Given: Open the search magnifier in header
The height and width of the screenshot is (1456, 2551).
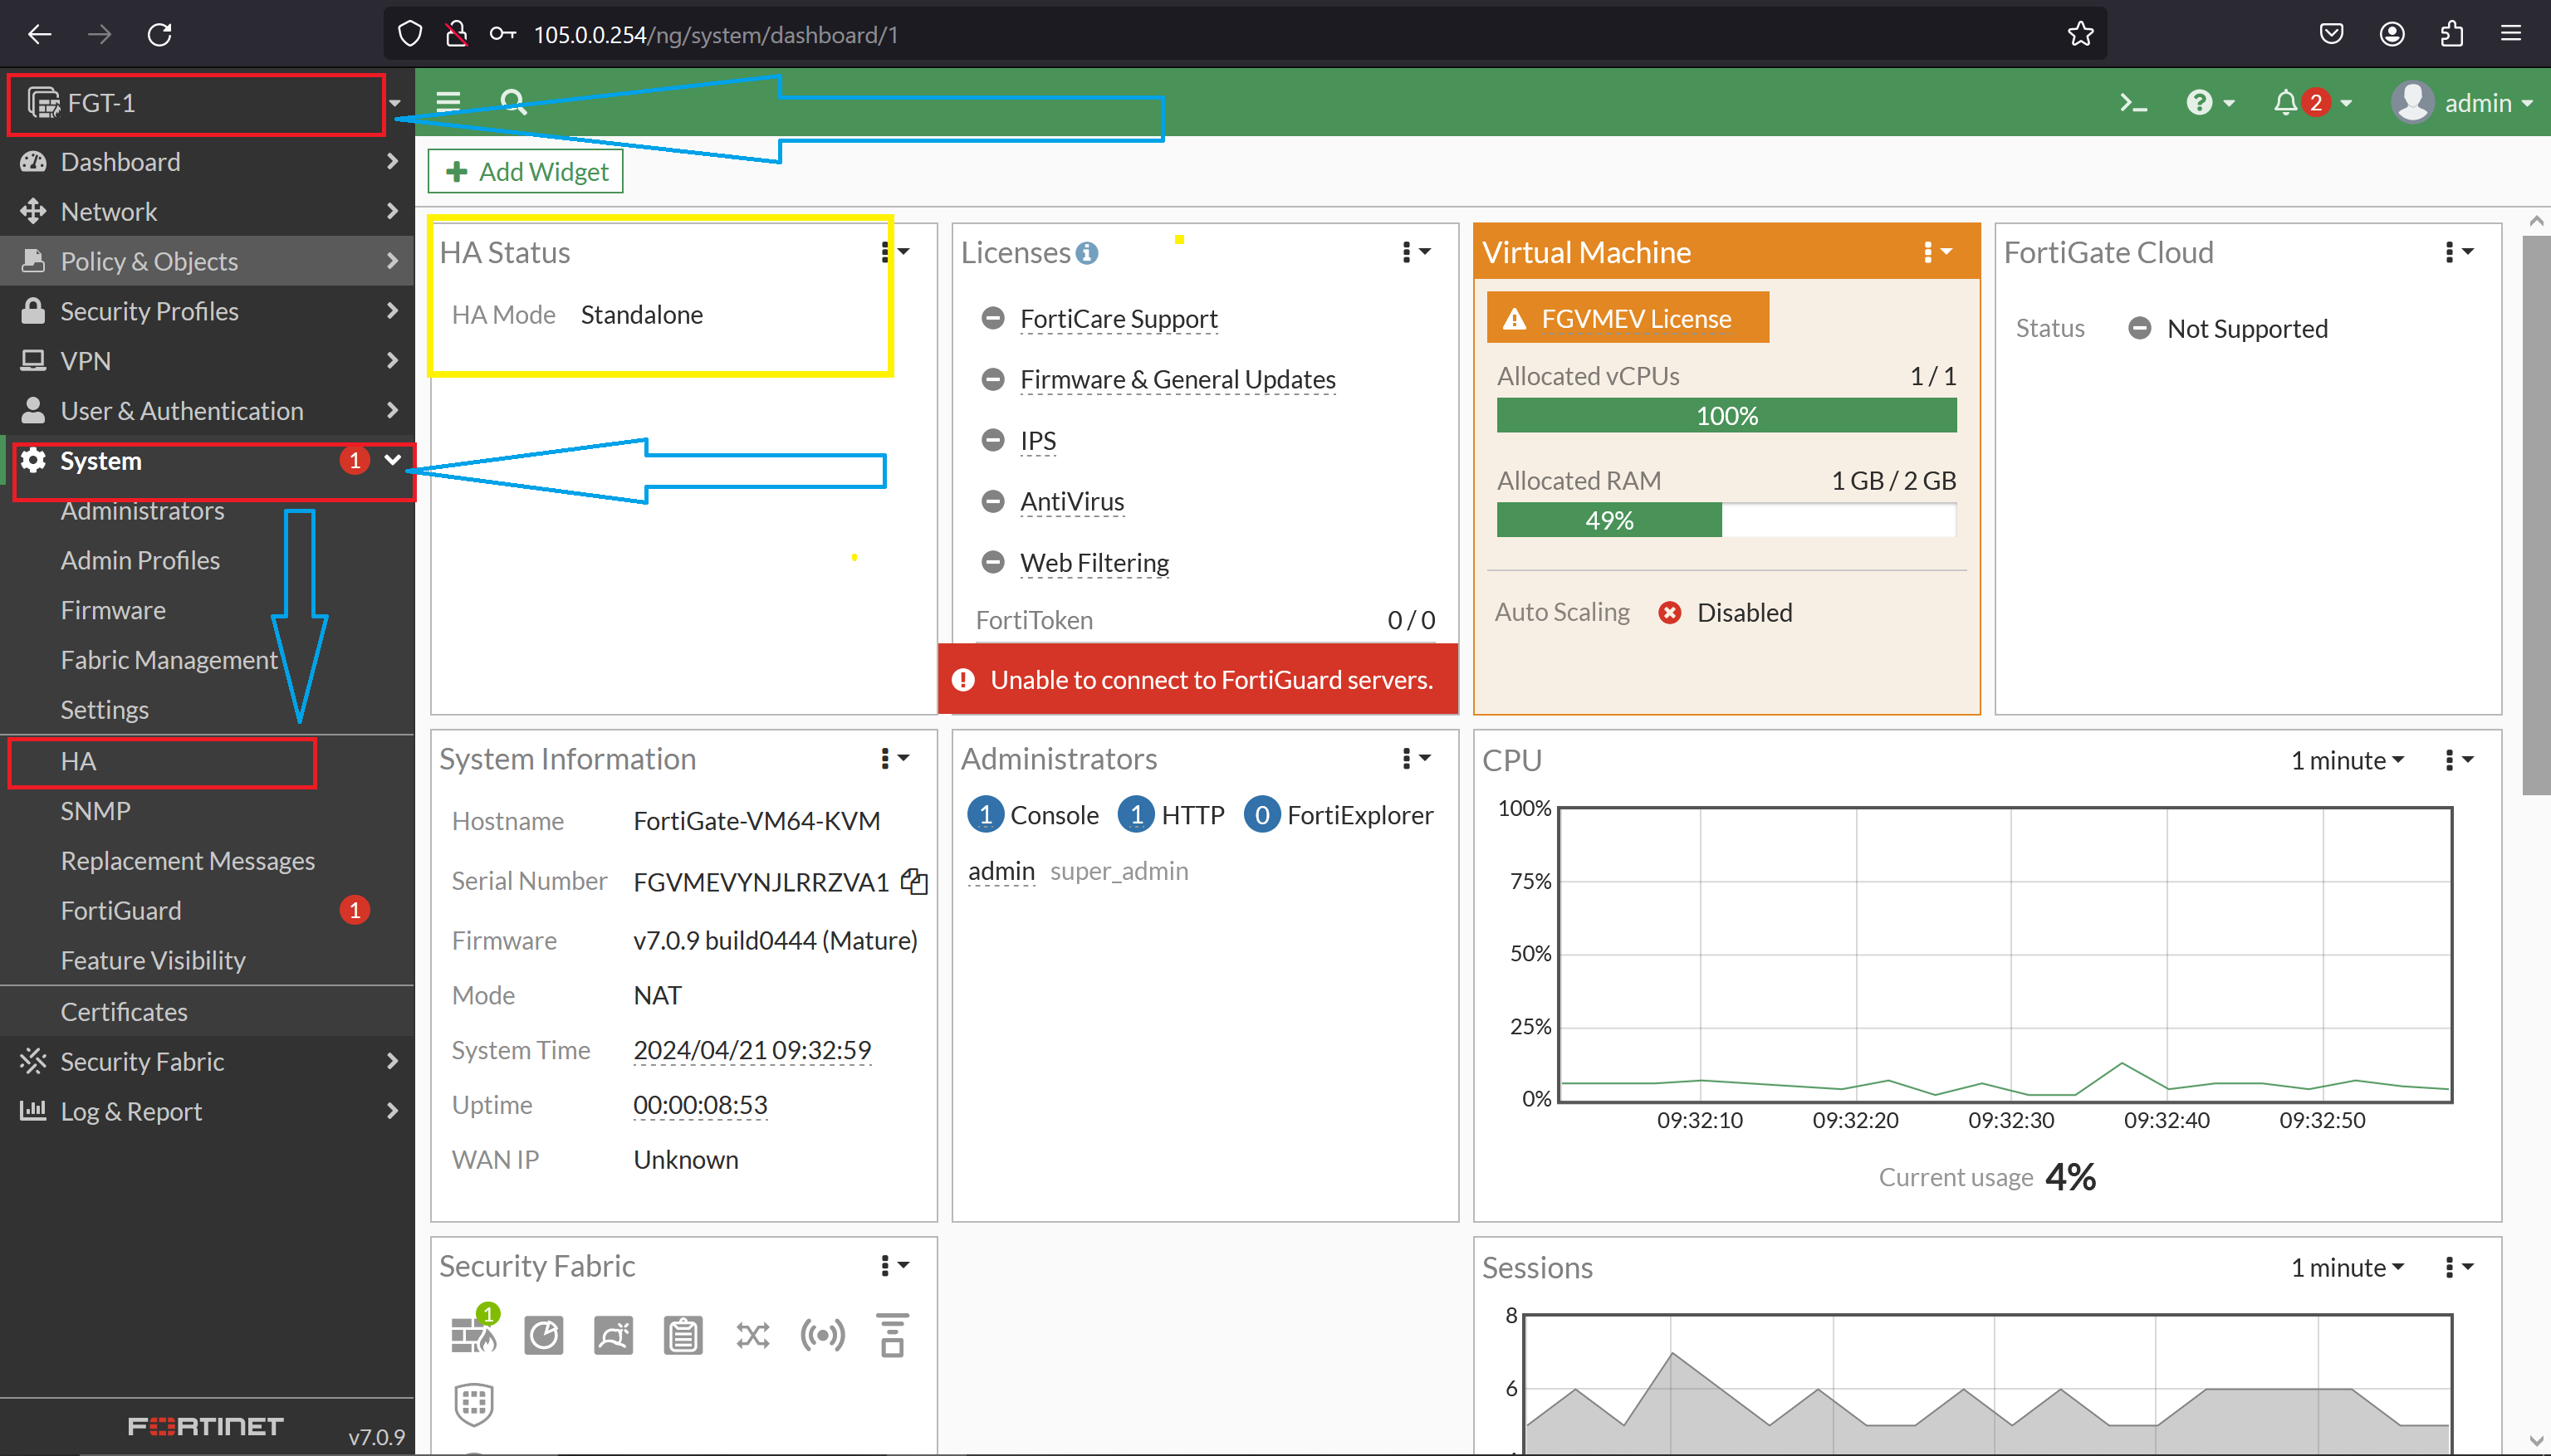Looking at the screenshot, I should (513, 102).
